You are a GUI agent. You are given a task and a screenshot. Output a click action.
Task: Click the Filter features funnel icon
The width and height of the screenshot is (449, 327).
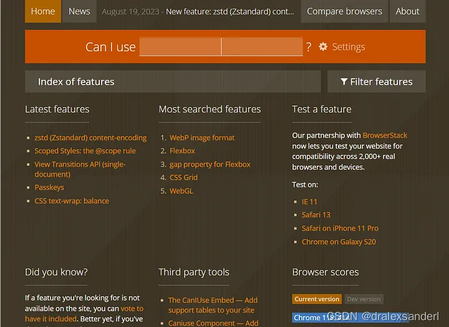pos(344,82)
